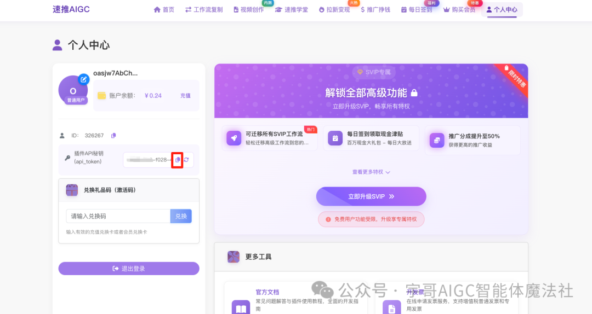Click the 个人中心 page heading icon
The image size is (592, 314).
tap(58, 45)
